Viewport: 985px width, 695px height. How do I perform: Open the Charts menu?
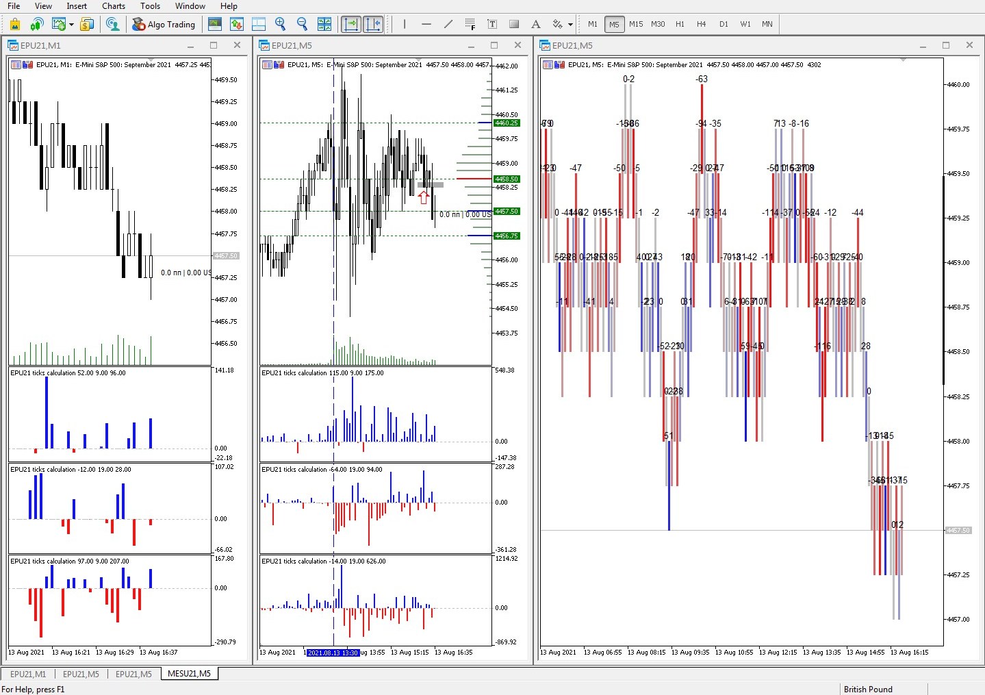click(114, 6)
